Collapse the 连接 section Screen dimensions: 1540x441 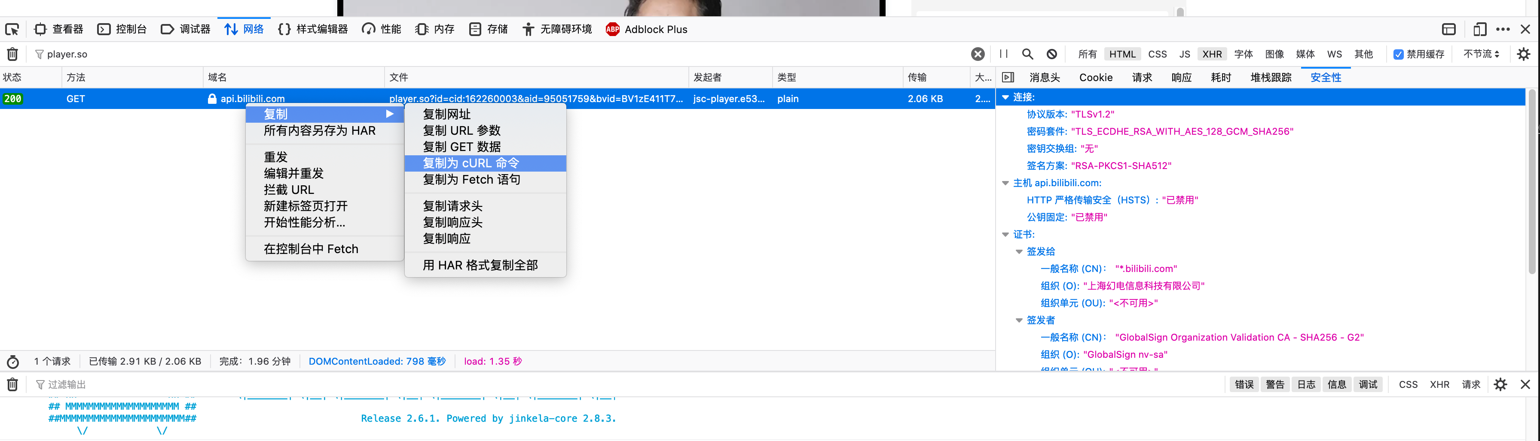(1005, 97)
